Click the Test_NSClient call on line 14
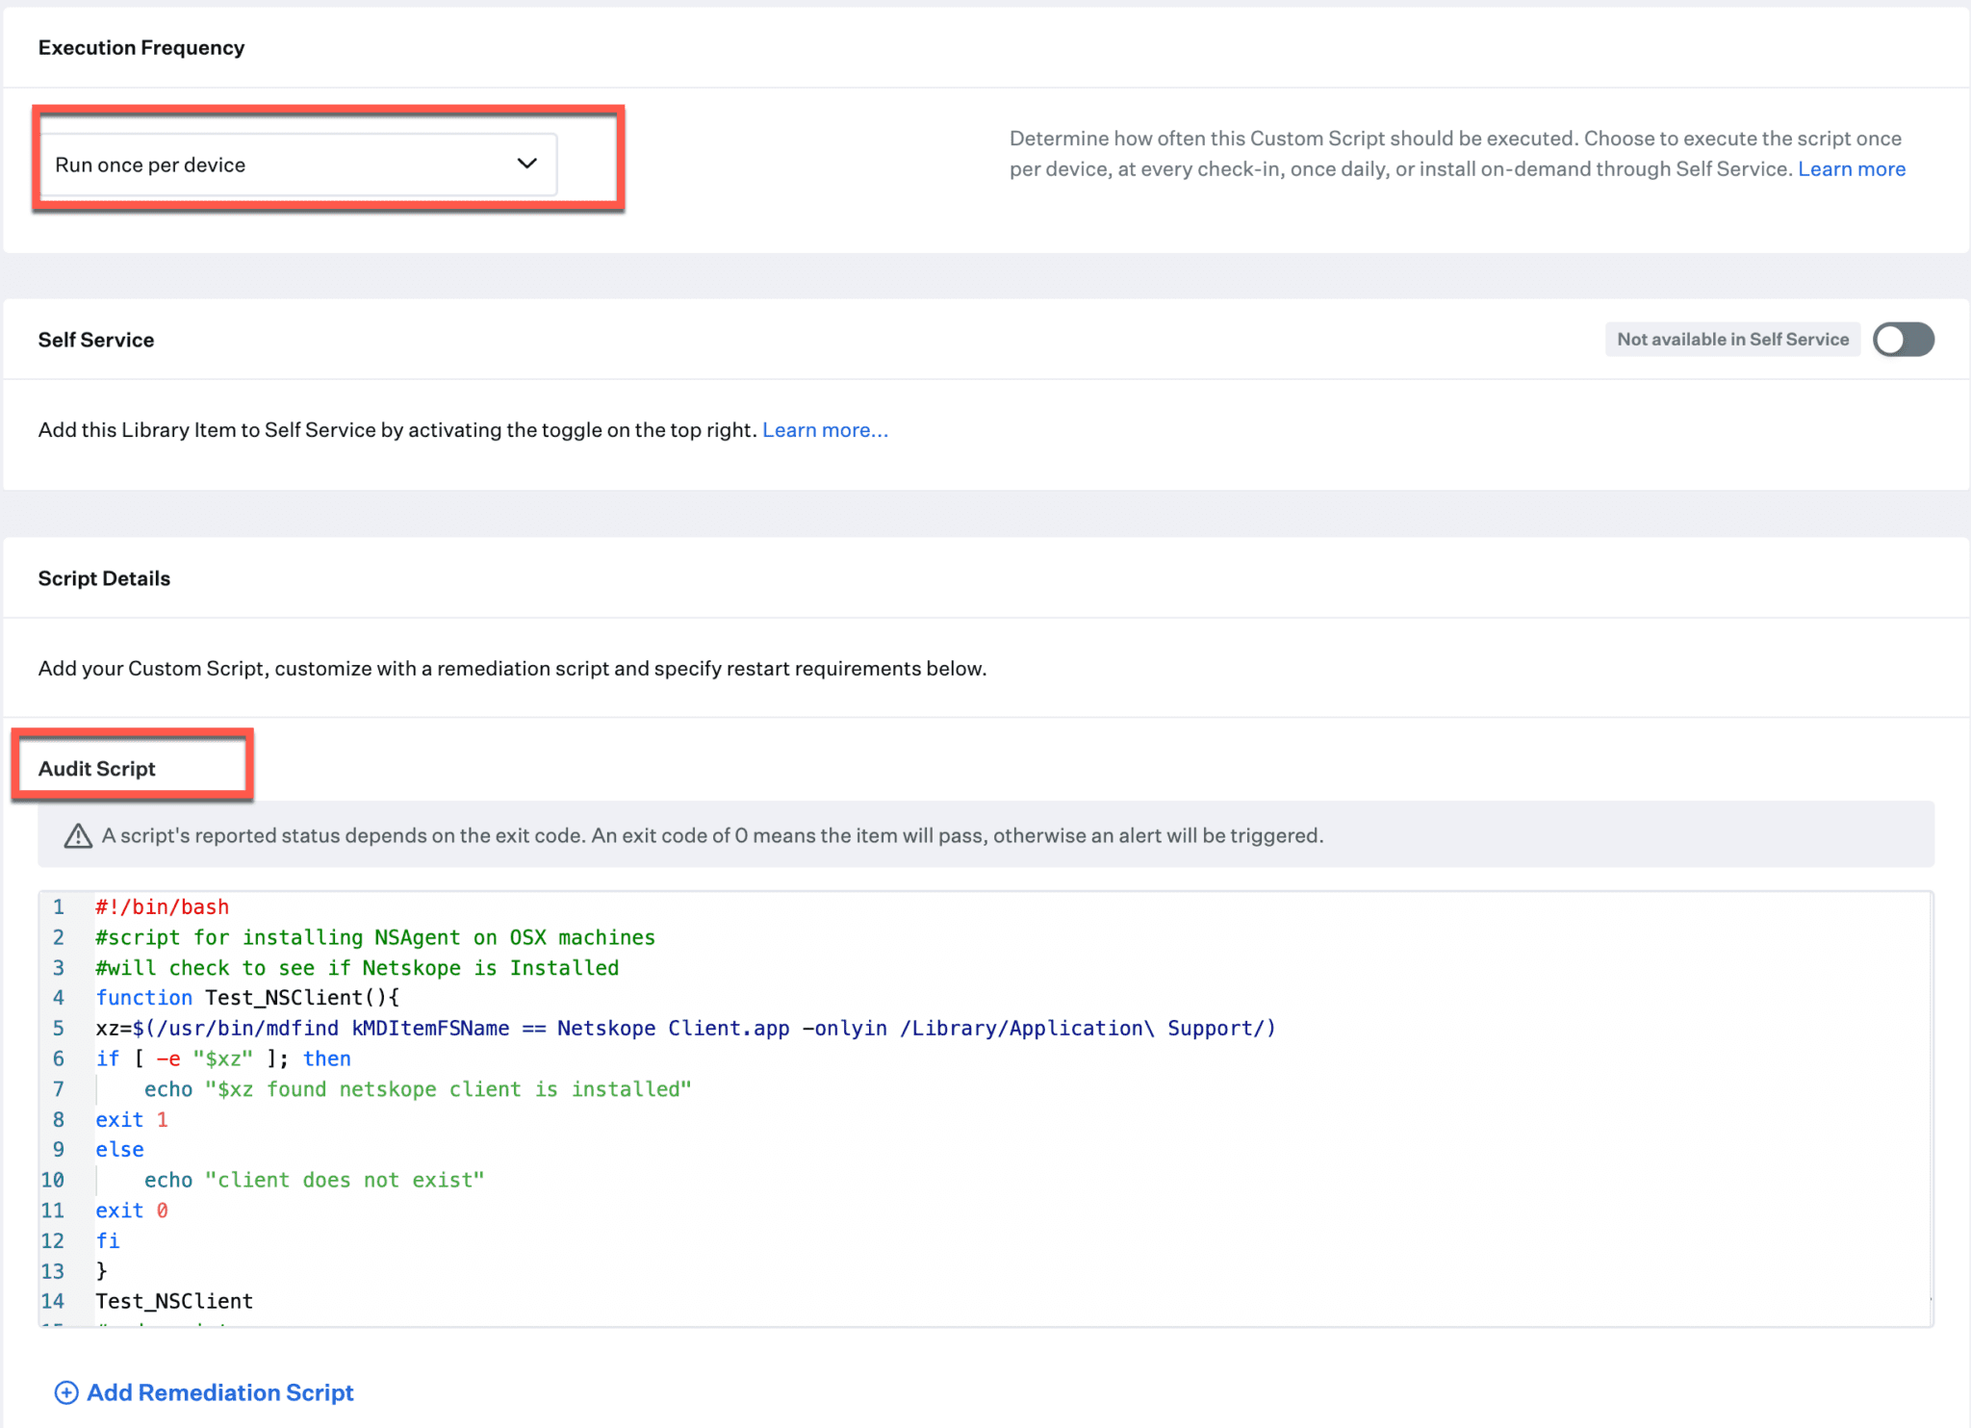Screen dimensions: 1971x1428 click(173, 1301)
